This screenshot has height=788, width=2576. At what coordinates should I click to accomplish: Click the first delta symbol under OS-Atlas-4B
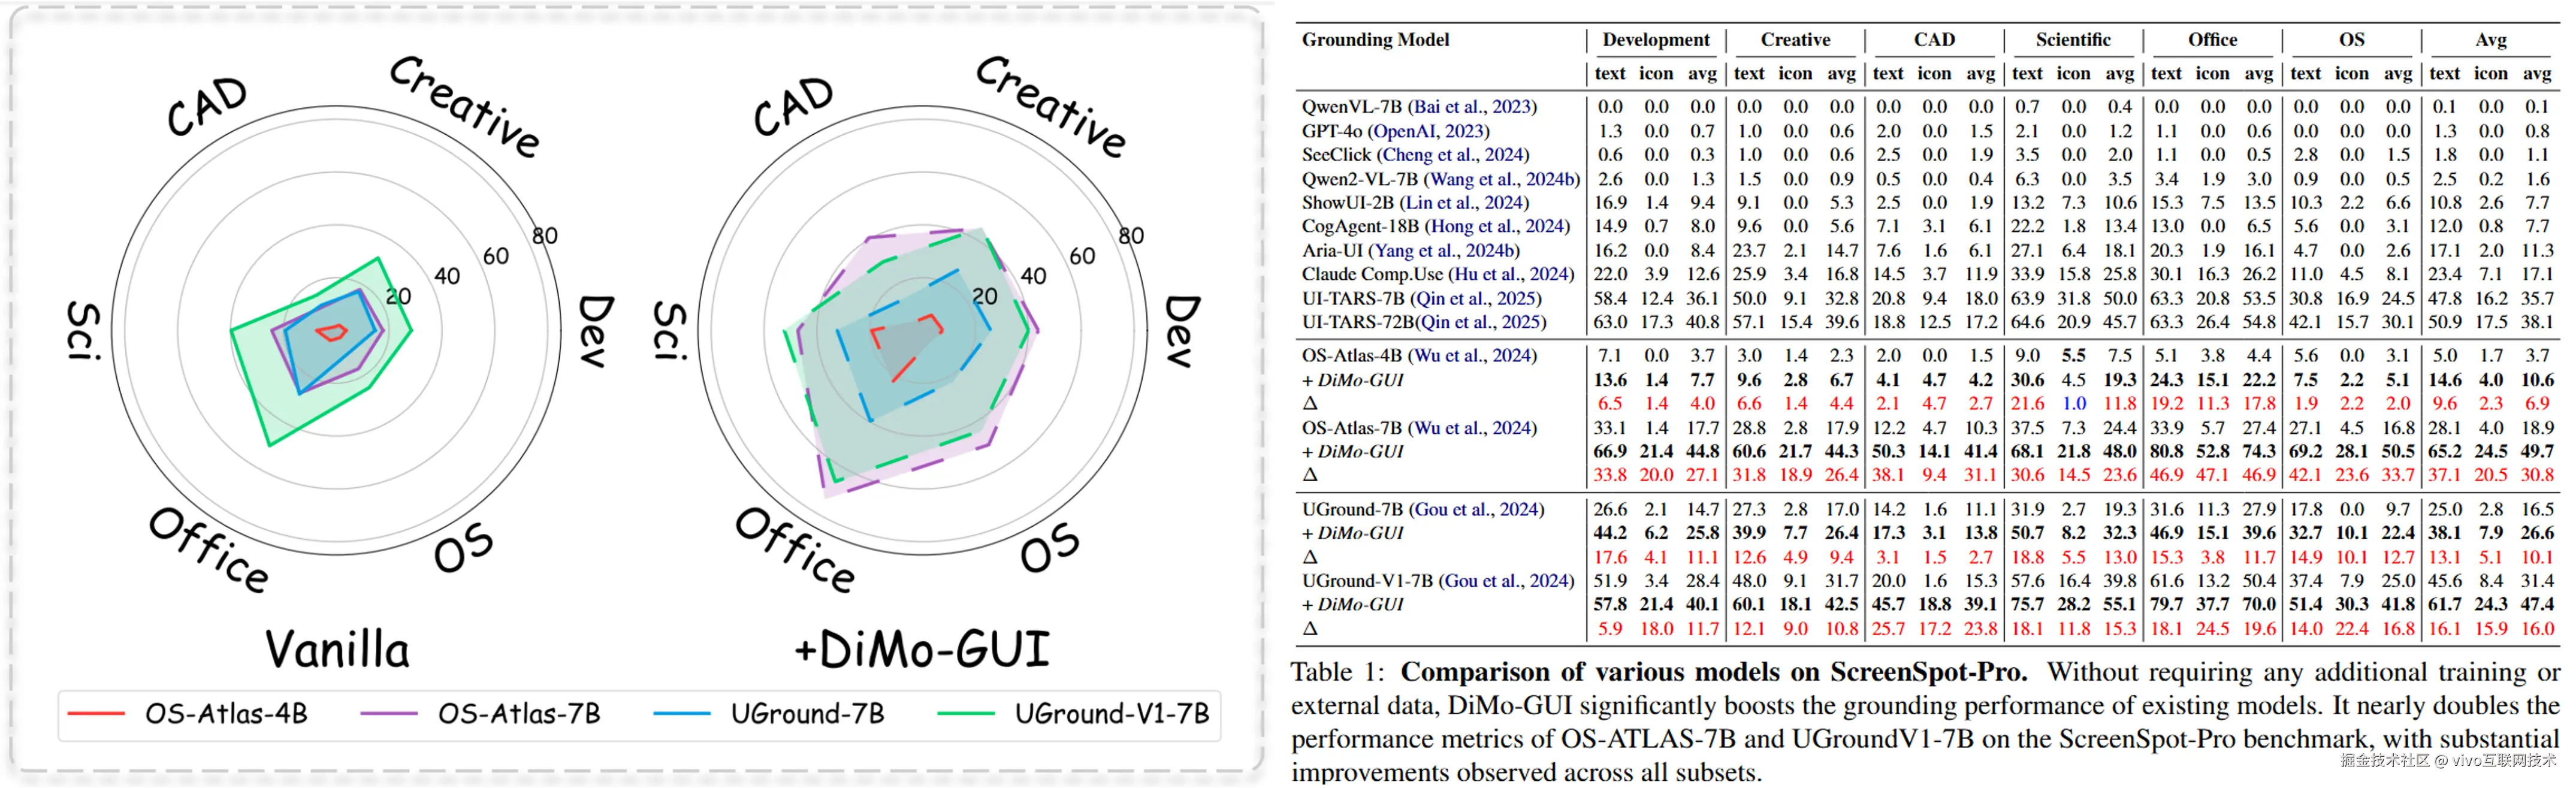pos(1310,403)
